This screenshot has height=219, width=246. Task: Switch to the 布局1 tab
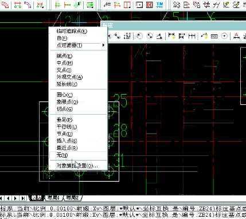point(53,198)
